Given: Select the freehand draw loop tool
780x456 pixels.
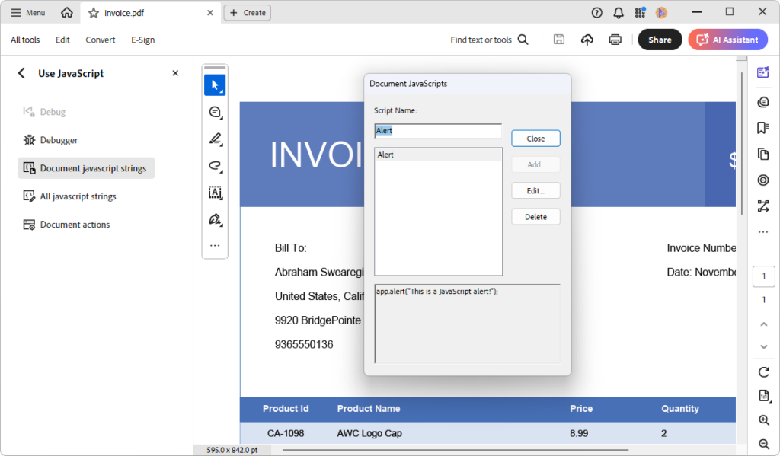Looking at the screenshot, I should point(215,166).
